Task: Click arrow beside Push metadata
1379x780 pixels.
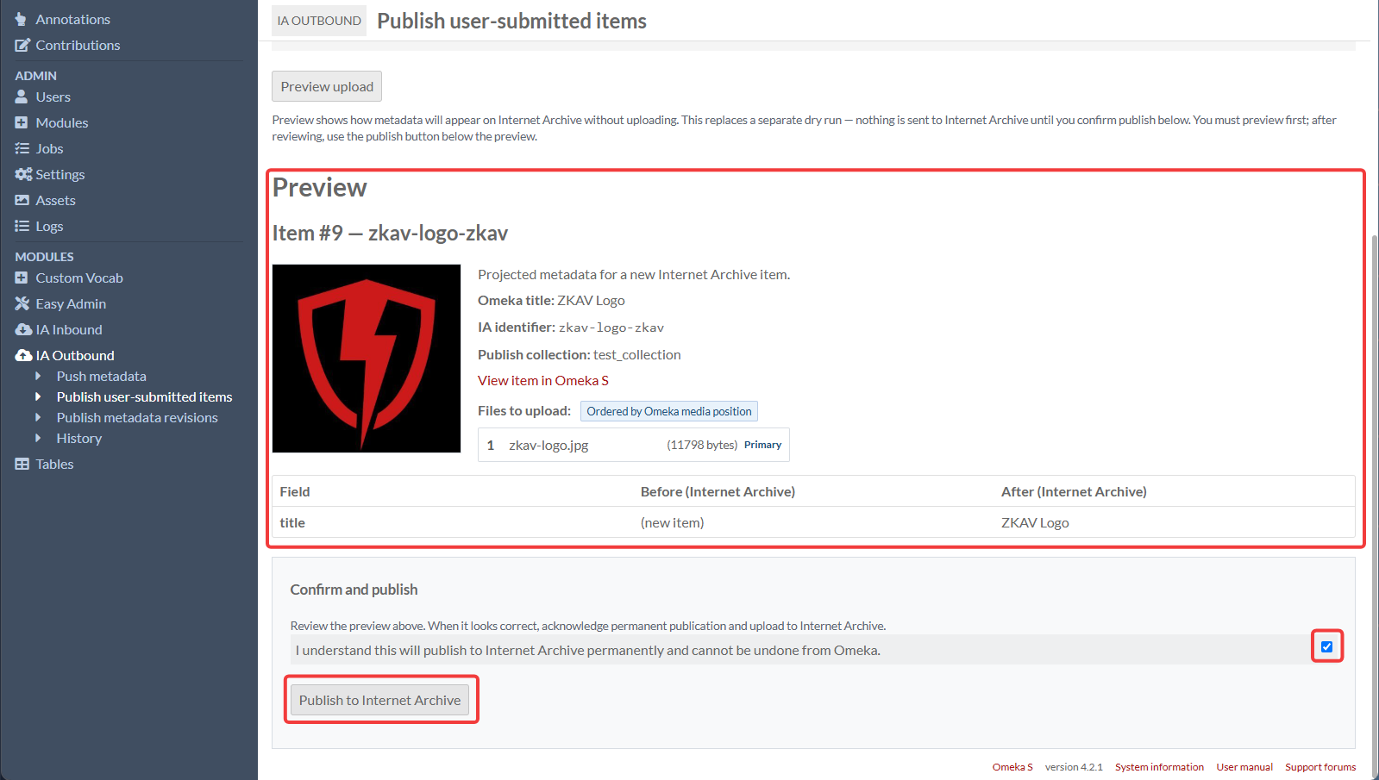Action: (x=38, y=376)
